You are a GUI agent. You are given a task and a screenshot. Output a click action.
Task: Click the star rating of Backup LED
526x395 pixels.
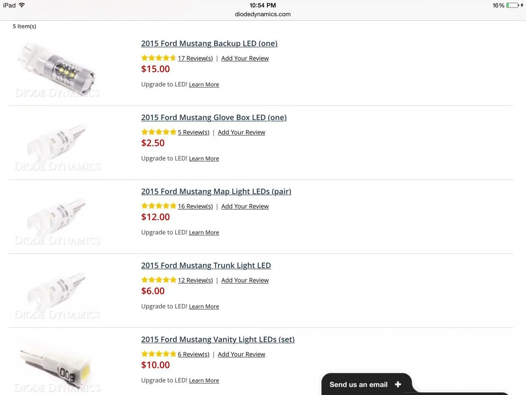(x=159, y=58)
